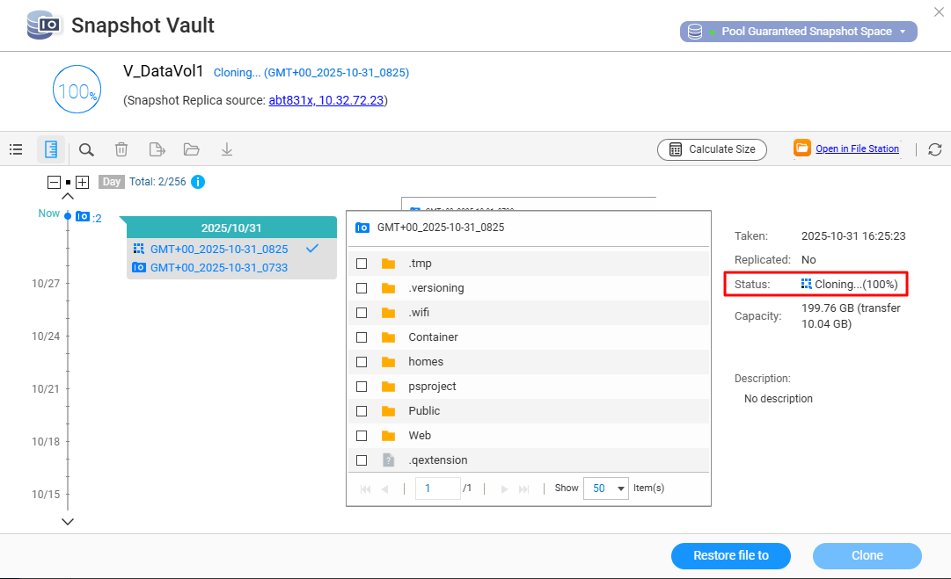This screenshot has height=579, width=951.
Task: Select the Public folder checkbox
Action: (362, 411)
